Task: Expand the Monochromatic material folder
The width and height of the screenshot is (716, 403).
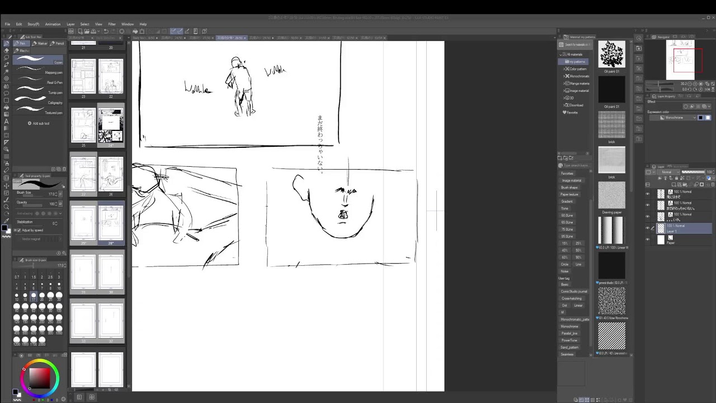Action: 564,76
